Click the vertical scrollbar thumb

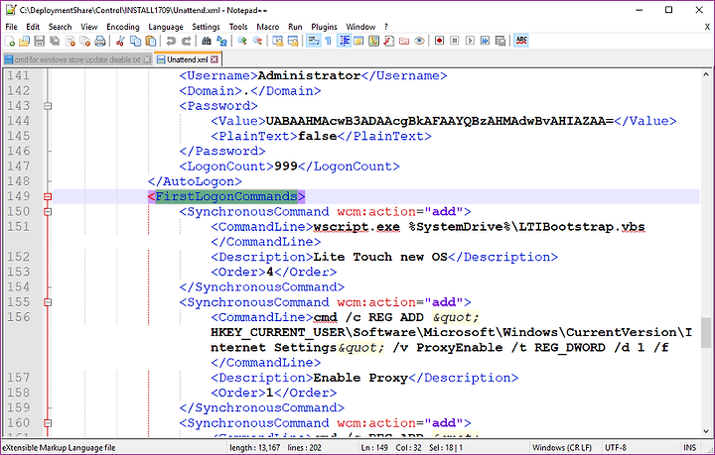point(706,333)
